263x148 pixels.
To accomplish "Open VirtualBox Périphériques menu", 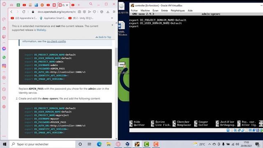I will (178, 10).
